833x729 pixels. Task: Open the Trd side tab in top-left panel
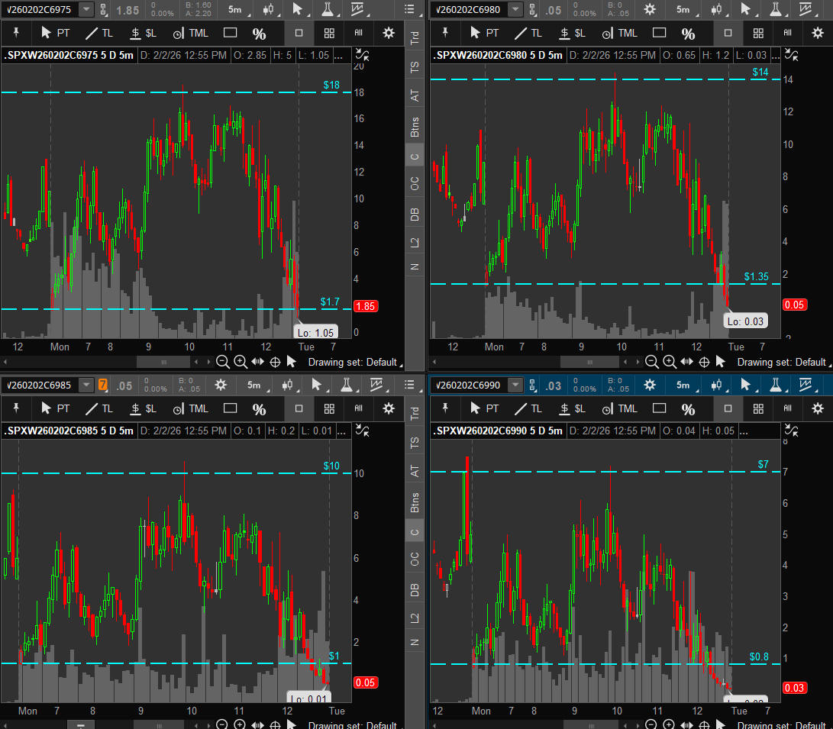(415, 38)
